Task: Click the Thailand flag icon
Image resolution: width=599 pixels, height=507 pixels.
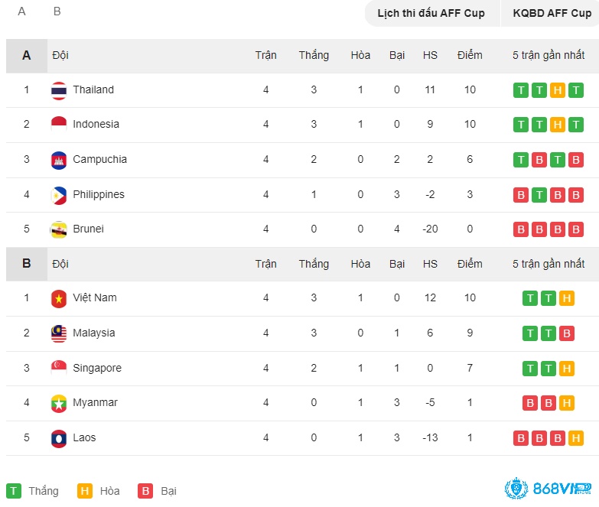Action: click(x=59, y=90)
